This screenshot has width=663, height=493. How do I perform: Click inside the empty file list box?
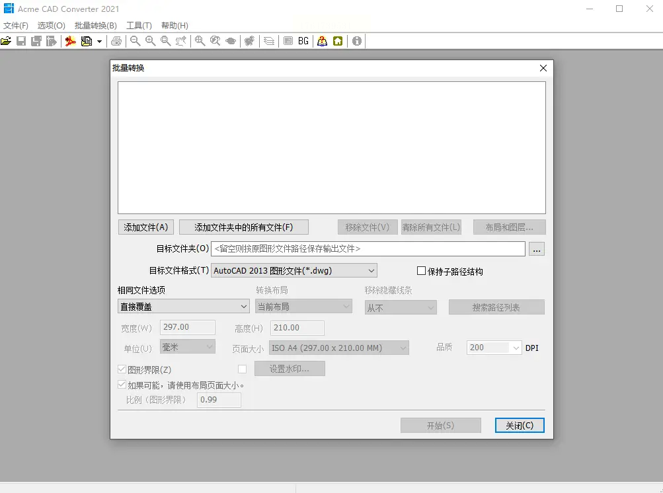pyautogui.click(x=332, y=147)
